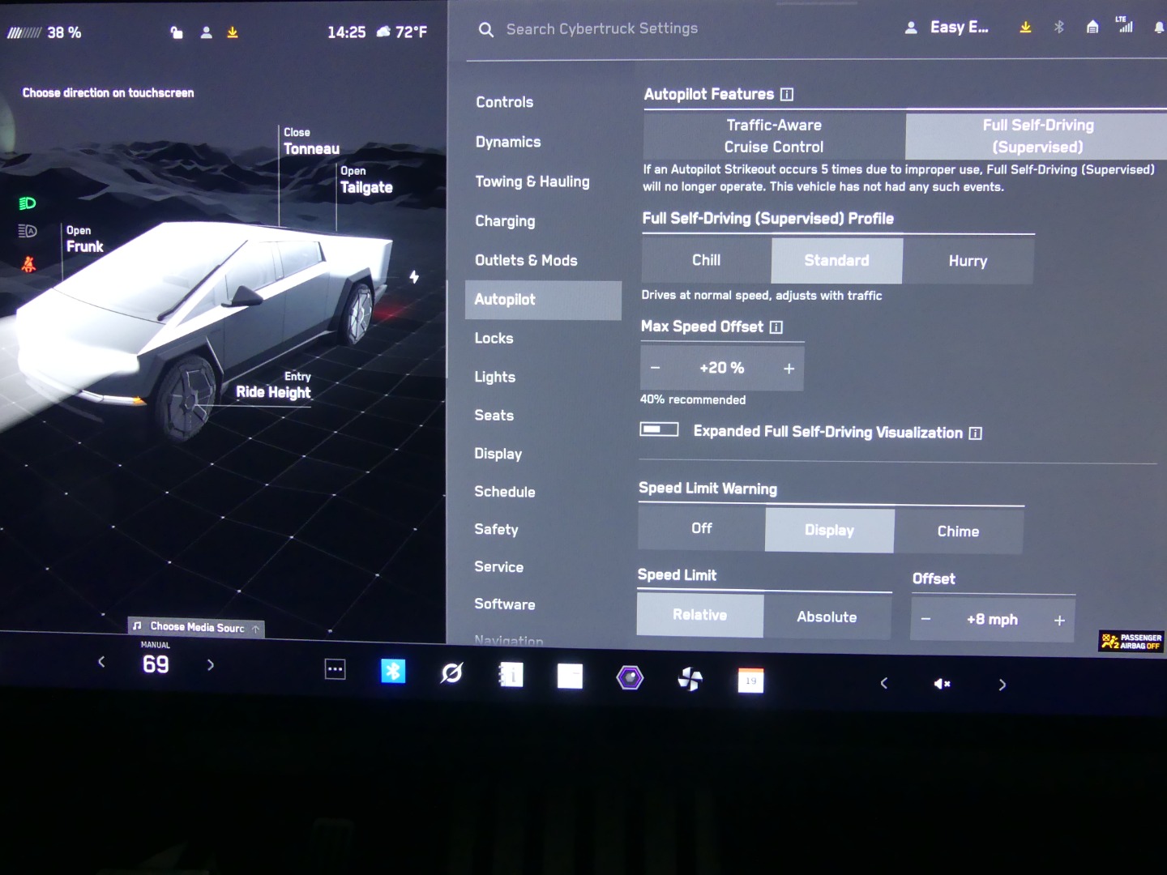Tap the Entry Ride Height control
The image size is (1167, 875).
(273, 386)
